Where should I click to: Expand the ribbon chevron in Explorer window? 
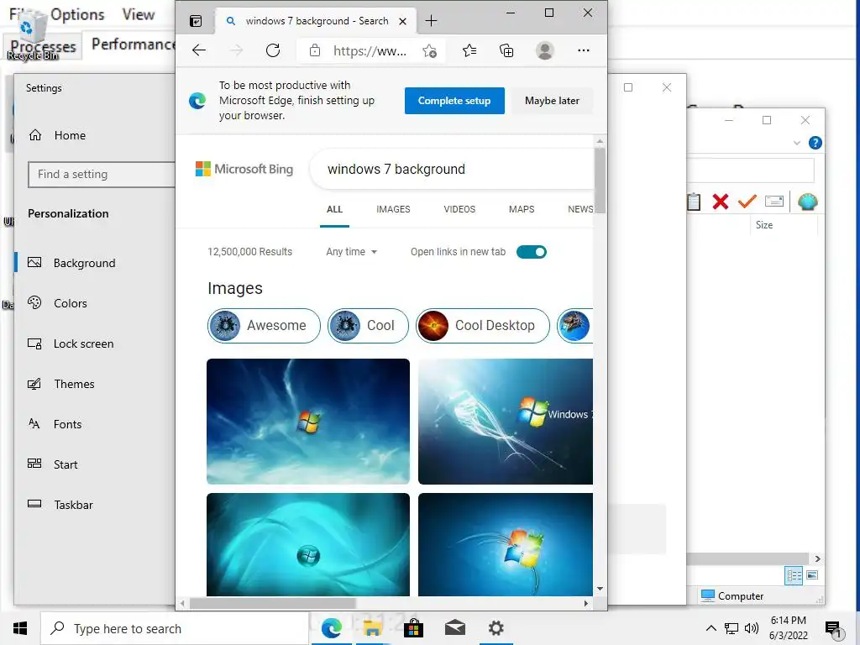click(x=797, y=143)
